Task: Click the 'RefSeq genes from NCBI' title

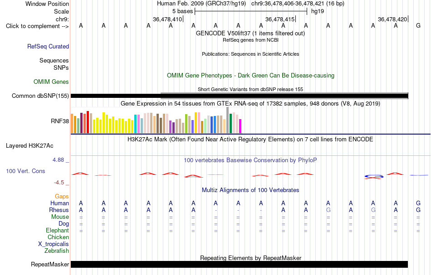Action: click(x=250, y=40)
